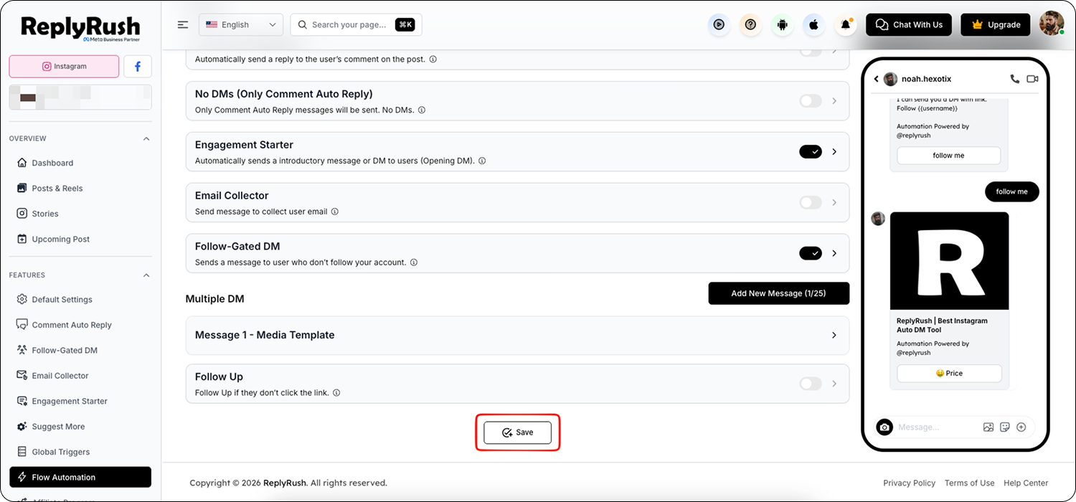Tap the camera icon in message bar
Image resolution: width=1076 pixels, height=502 pixels.
click(884, 427)
